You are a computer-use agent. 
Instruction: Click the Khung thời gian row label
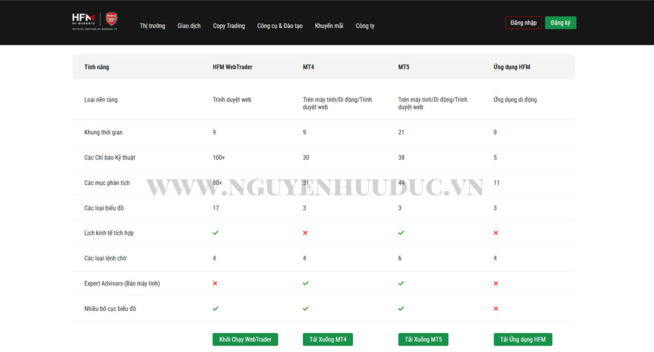104,132
